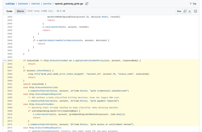Select line number 2073
This screenshot has height=132, width=202.
[10, 124]
